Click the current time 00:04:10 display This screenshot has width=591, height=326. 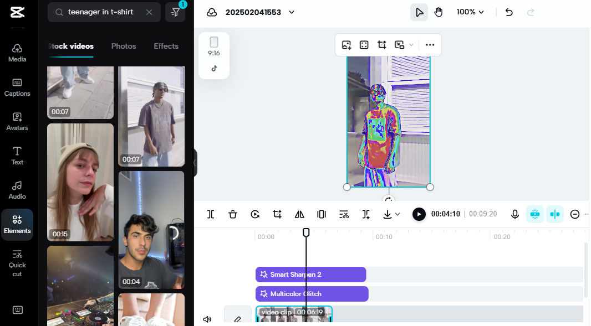pyautogui.click(x=446, y=214)
